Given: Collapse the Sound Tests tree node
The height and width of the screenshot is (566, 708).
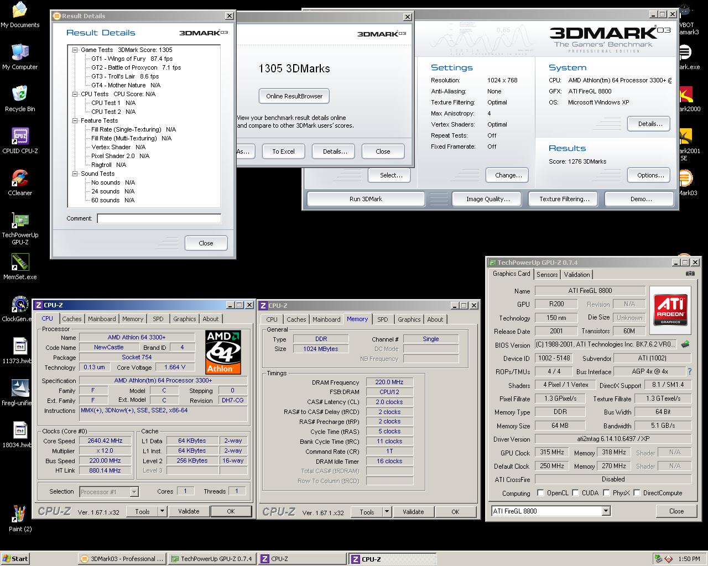Looking at the screenshot, I should coord(75,174).
